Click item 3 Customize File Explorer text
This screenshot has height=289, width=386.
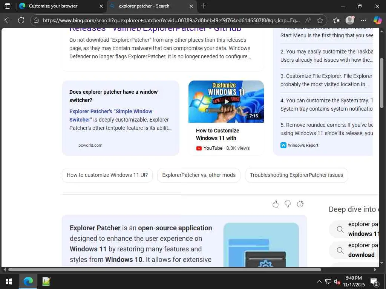coord(326,80)
